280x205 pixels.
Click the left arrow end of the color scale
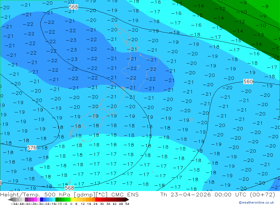(10, 199)
